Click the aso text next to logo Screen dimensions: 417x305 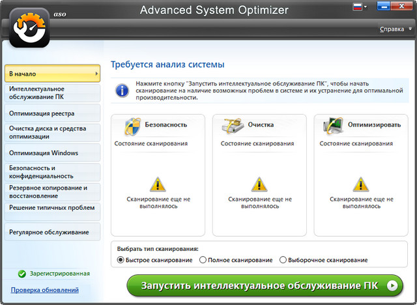(60, 14)
